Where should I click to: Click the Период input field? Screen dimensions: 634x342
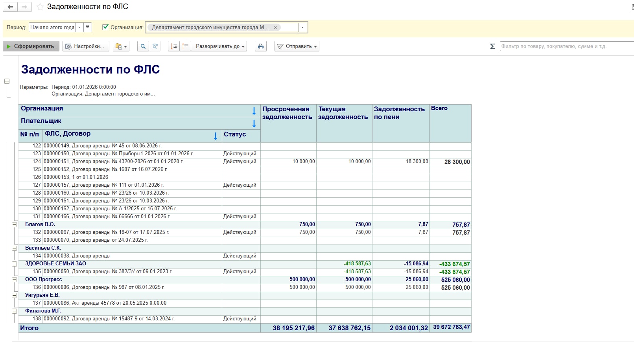point(52,28)
